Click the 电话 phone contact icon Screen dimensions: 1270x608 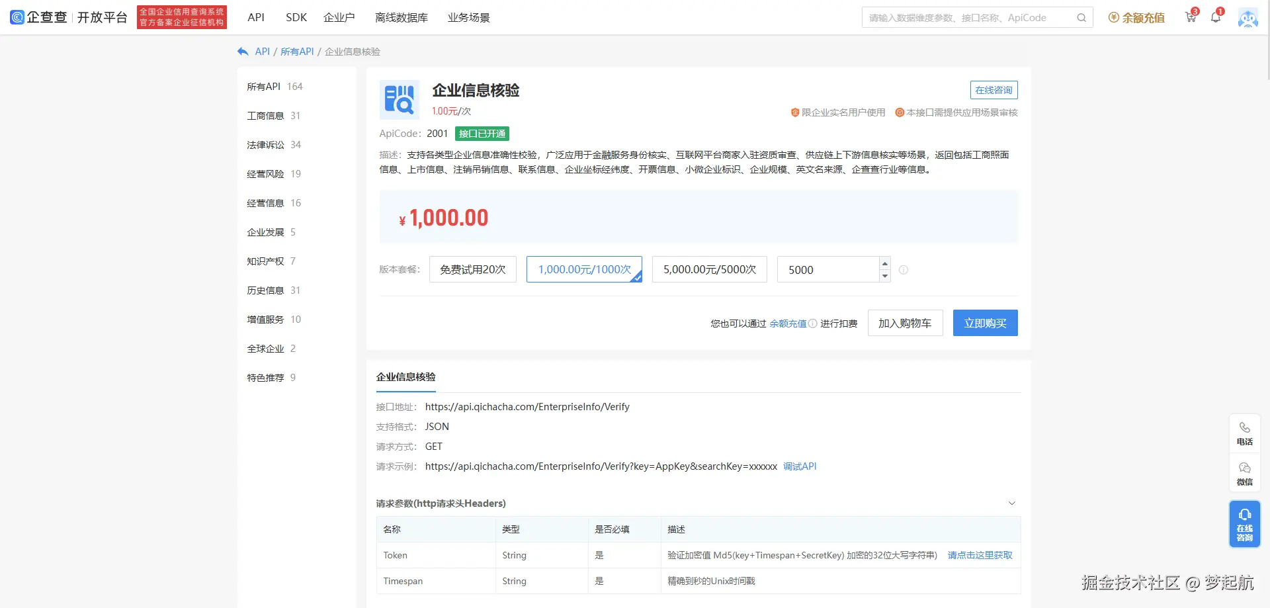(x=1245, y=433)
